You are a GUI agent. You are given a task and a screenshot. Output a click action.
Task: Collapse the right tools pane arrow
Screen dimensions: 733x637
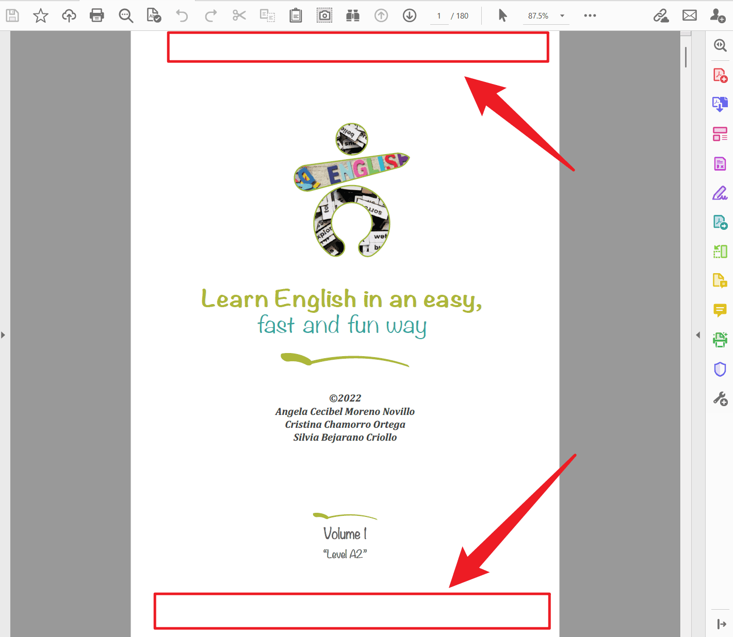click(x=698, y=335)
